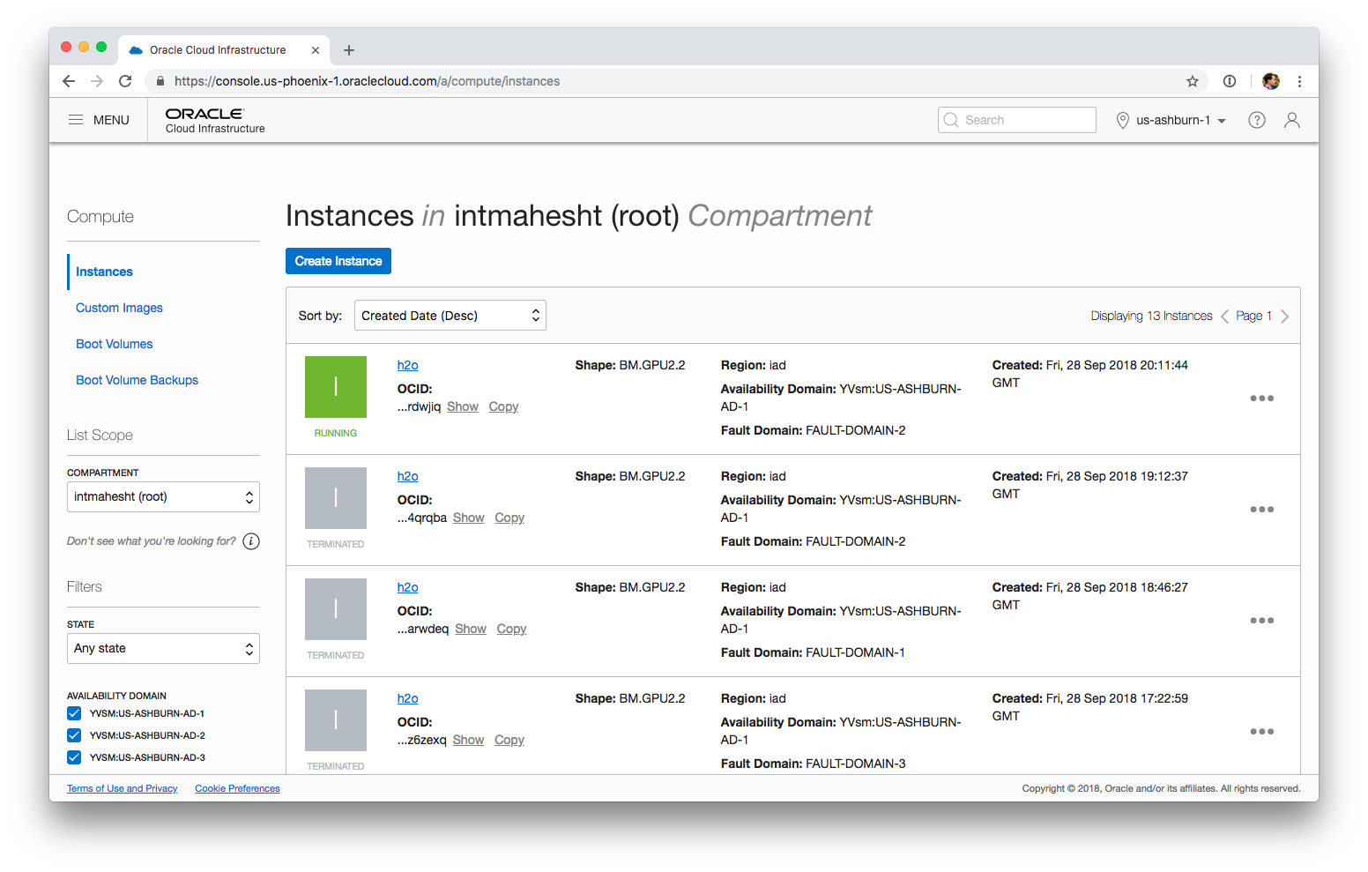Image resolution: width=1368 pixels, height=872 pixels.
Task: Open the user profile icon
Action: click(x=1292, y=120)
